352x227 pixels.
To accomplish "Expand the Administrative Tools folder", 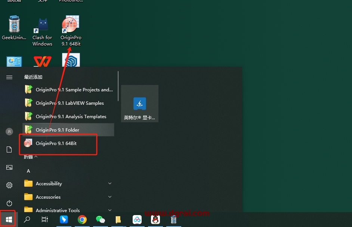I will [x=68, y=210].
